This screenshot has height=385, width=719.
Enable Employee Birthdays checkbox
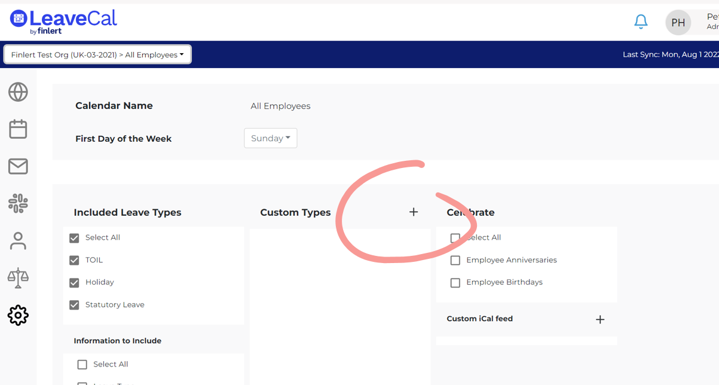(455, 283)
